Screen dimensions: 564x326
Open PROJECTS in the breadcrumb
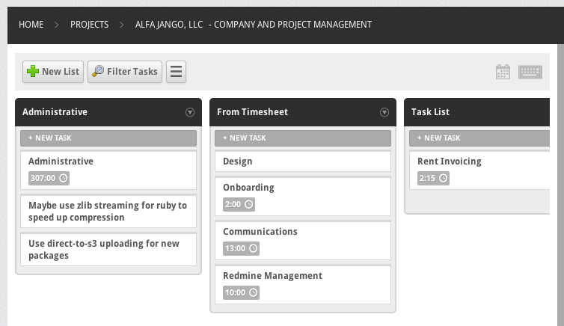point(89,25)
